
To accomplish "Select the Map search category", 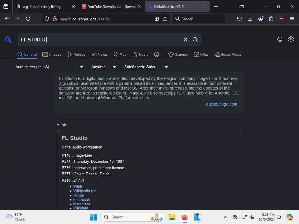I will click(120, 55).
